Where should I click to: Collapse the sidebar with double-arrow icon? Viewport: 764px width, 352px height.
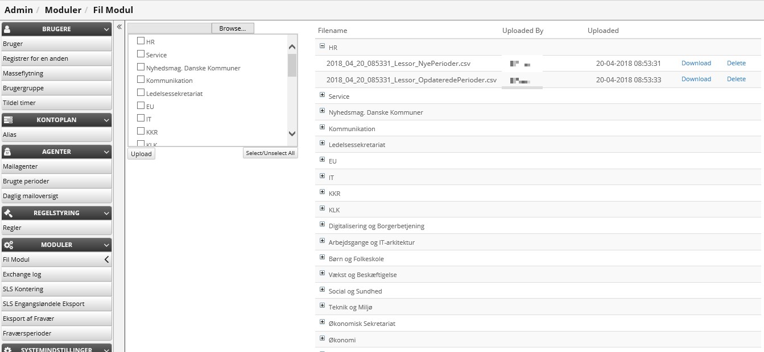click(119, 27)
